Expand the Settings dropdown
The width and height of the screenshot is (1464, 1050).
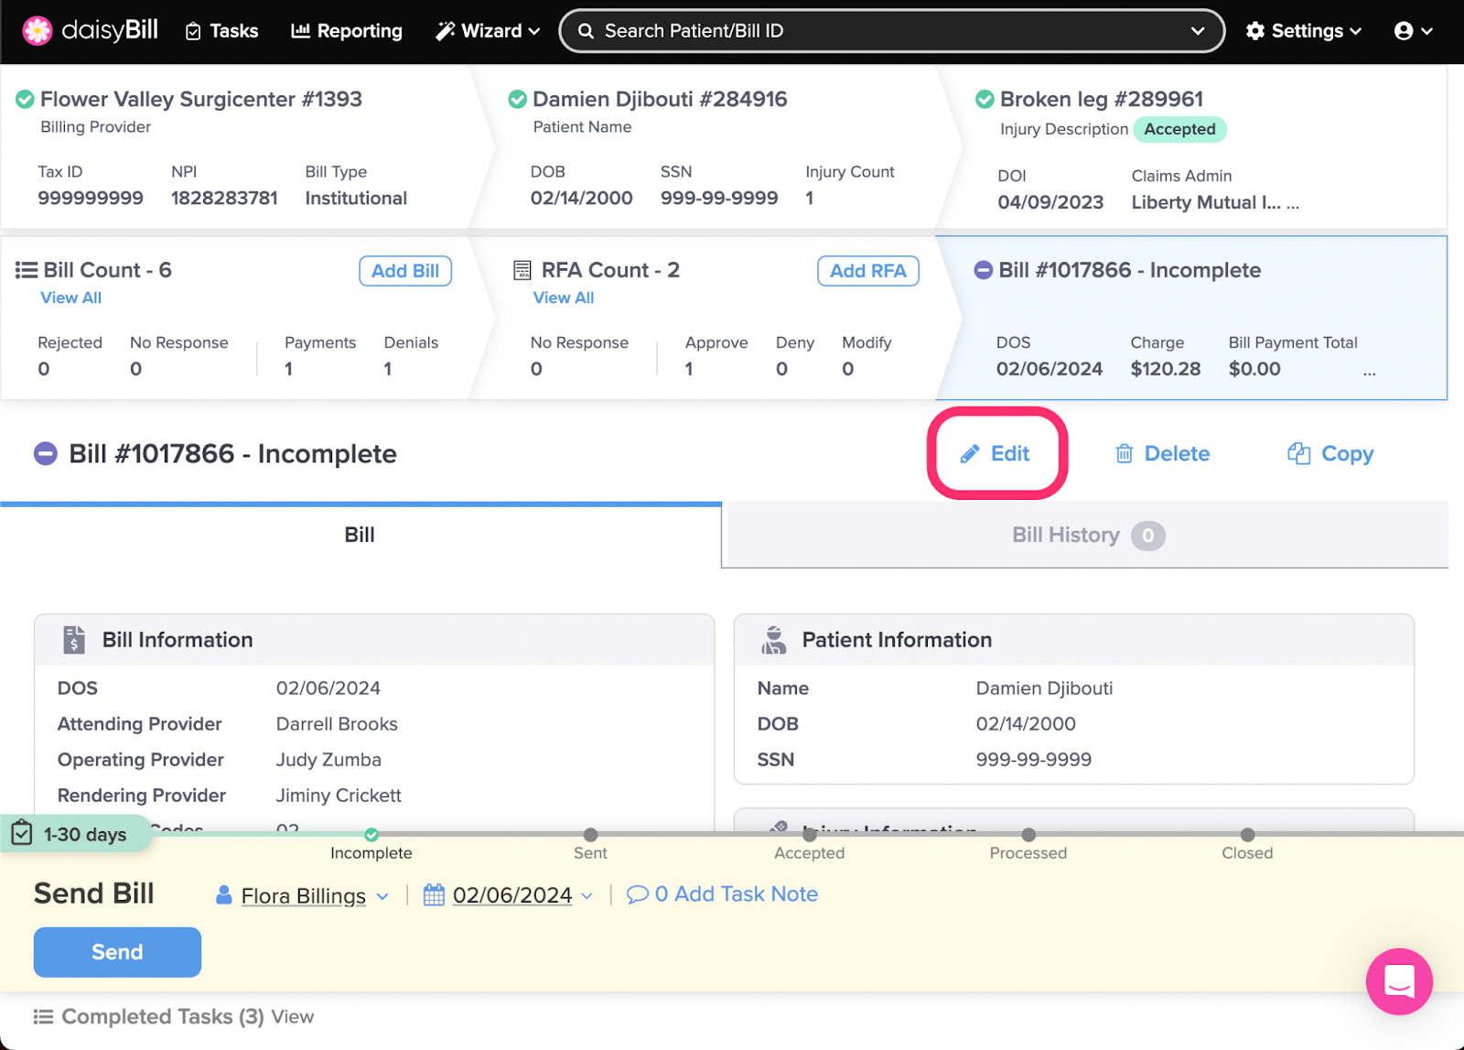point(1304,31)
